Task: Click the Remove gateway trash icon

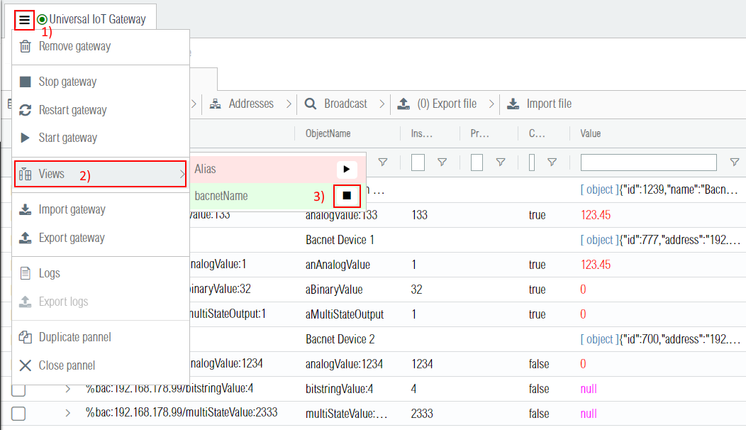Action: click(26, 47)
